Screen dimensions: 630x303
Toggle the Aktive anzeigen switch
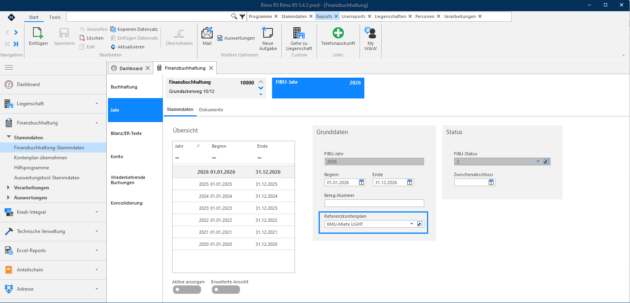click(187, 289)
